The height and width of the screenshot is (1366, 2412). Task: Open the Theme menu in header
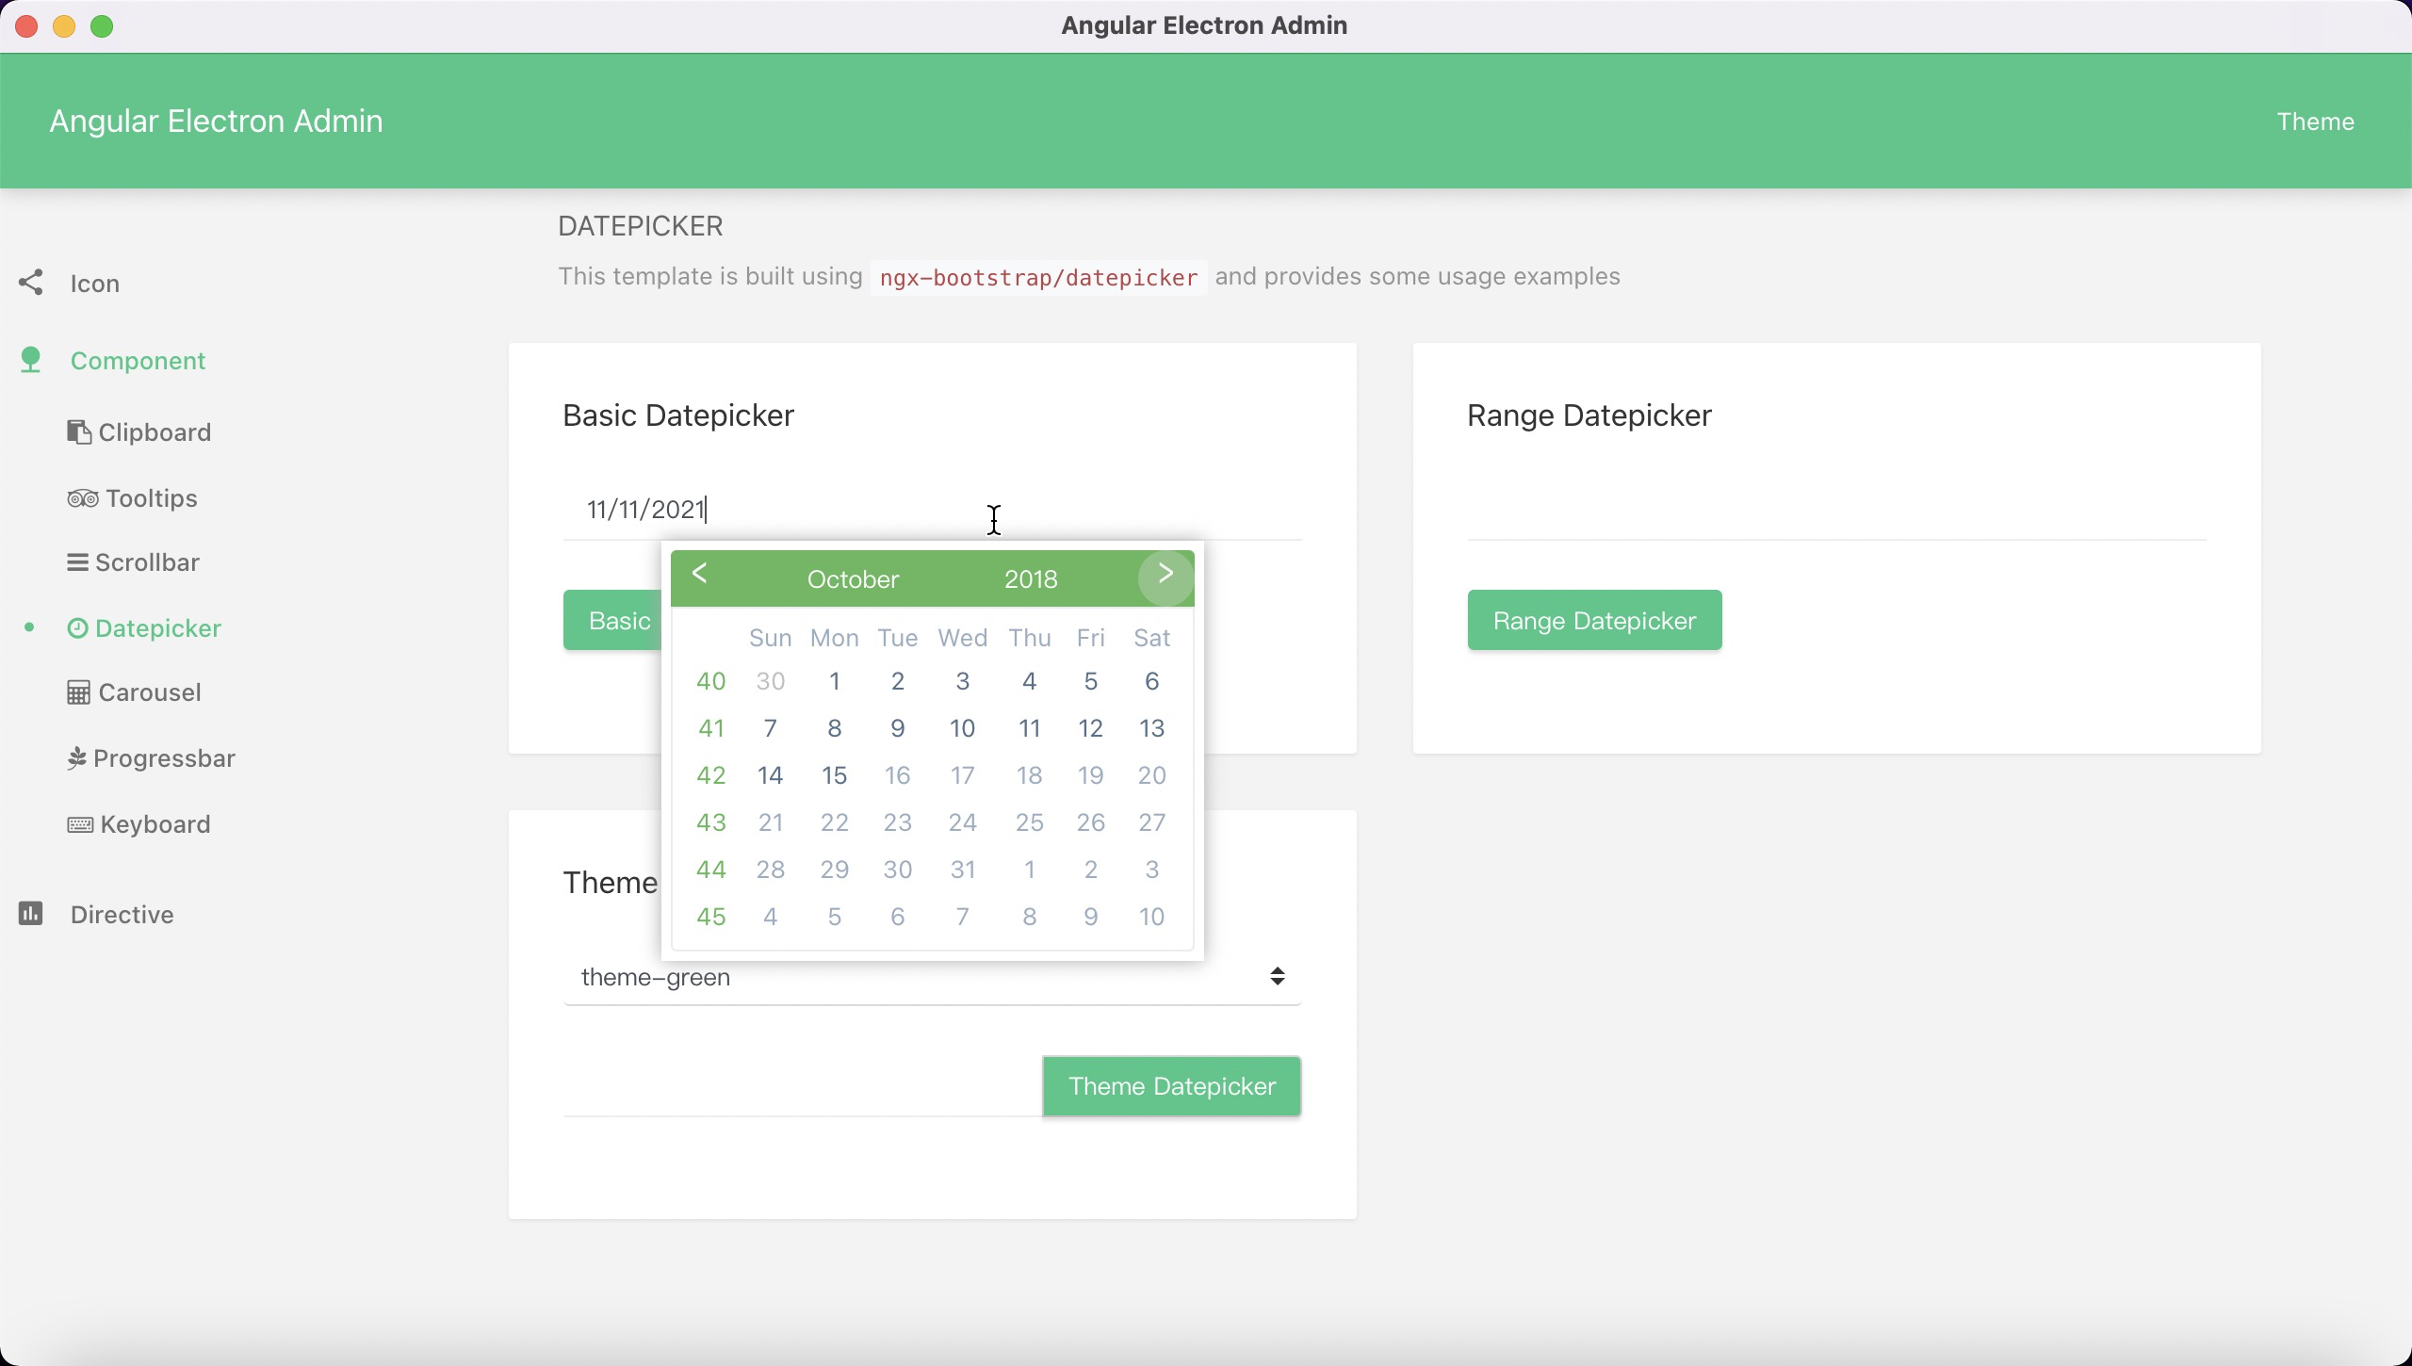(x=2315, y=122)
